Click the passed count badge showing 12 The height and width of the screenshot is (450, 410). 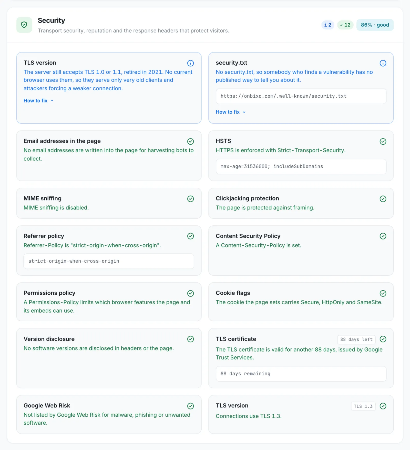click(x=345, y=25)
